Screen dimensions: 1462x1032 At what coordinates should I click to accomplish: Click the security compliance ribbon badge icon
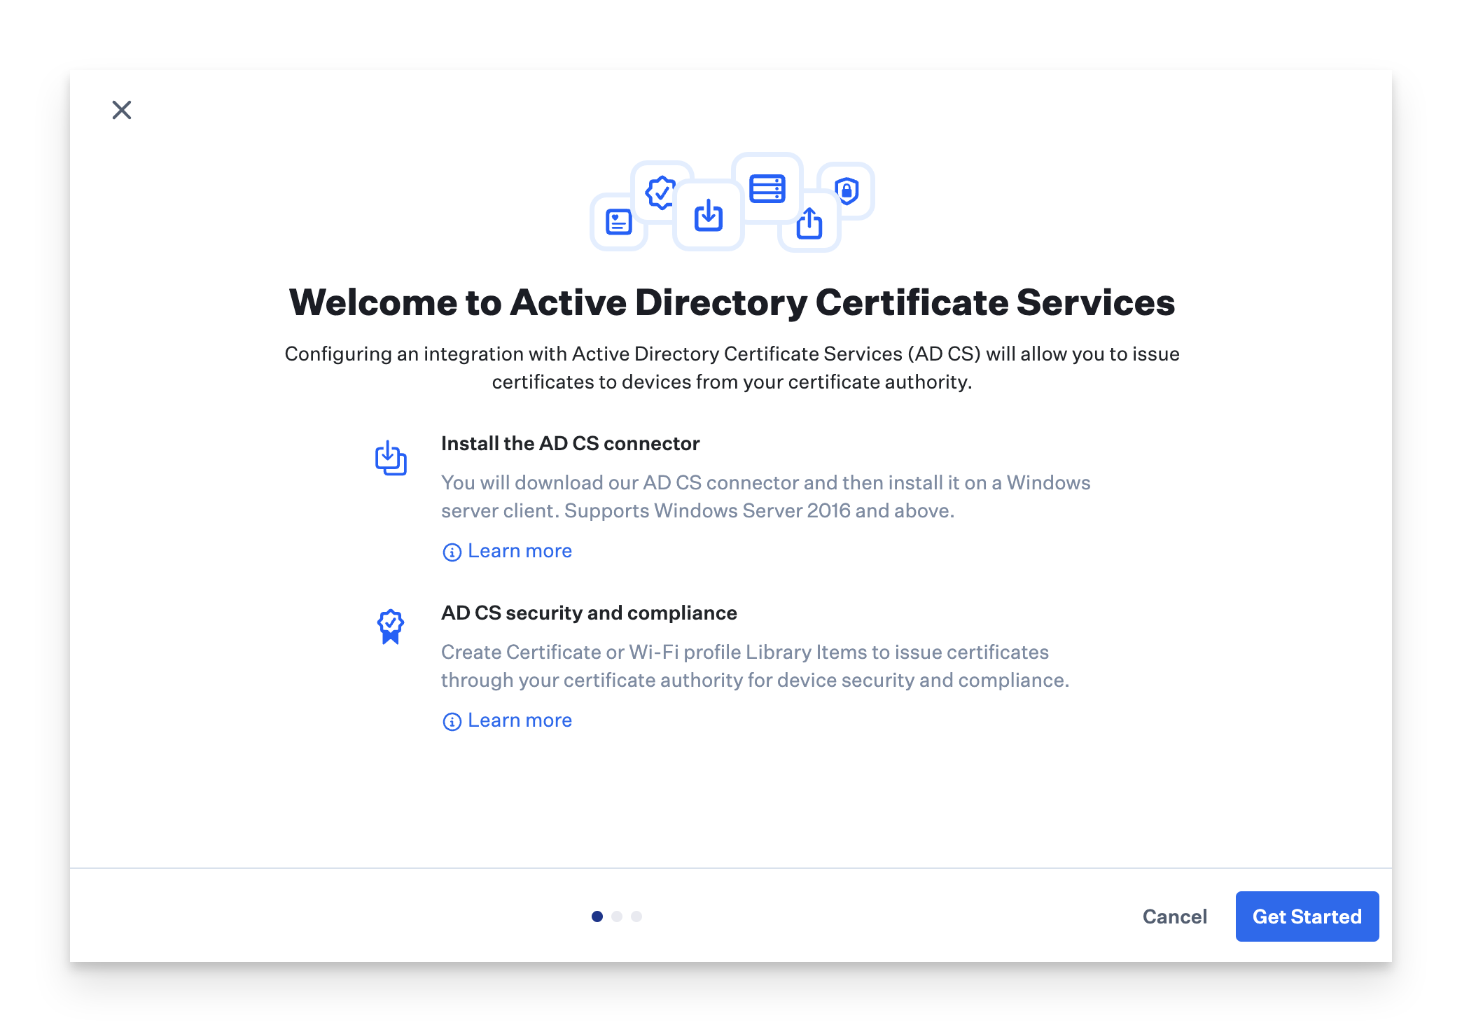[391, 626]
